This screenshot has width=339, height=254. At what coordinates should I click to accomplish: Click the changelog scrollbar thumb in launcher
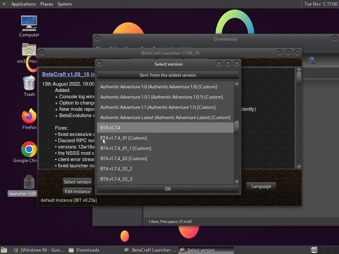click(x=299, y=77)
